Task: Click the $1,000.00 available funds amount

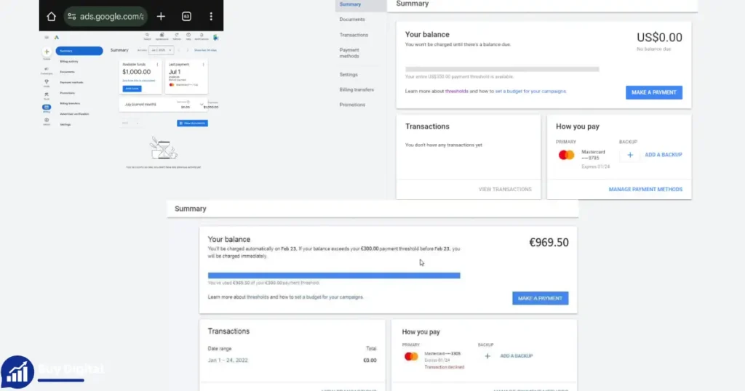Action: (x=136, y=72)
